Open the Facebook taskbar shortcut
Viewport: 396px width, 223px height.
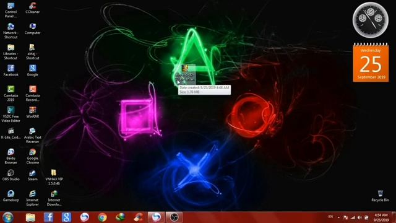(48, 217)
